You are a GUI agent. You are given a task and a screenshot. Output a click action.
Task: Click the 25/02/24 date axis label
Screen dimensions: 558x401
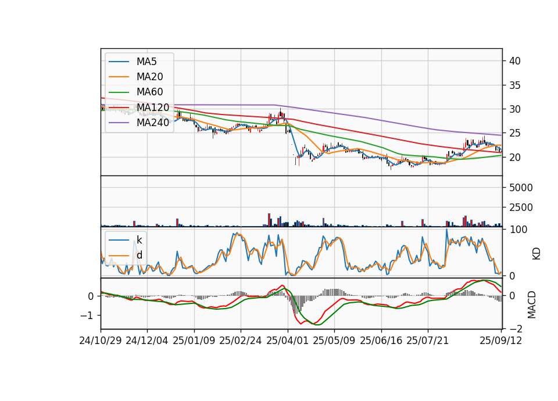[x=241, y=341]
